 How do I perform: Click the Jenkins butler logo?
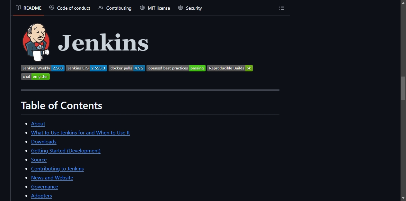coord(36,42)
